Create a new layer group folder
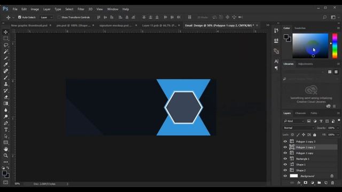 point(319,183)
